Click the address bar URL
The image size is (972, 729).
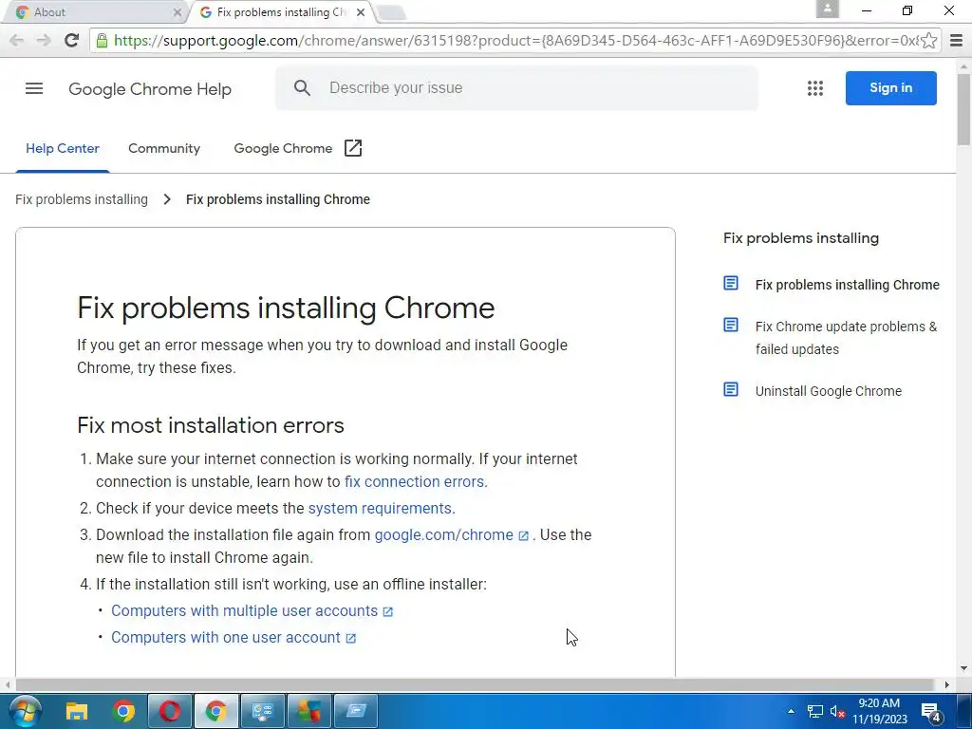click(515, 40)
